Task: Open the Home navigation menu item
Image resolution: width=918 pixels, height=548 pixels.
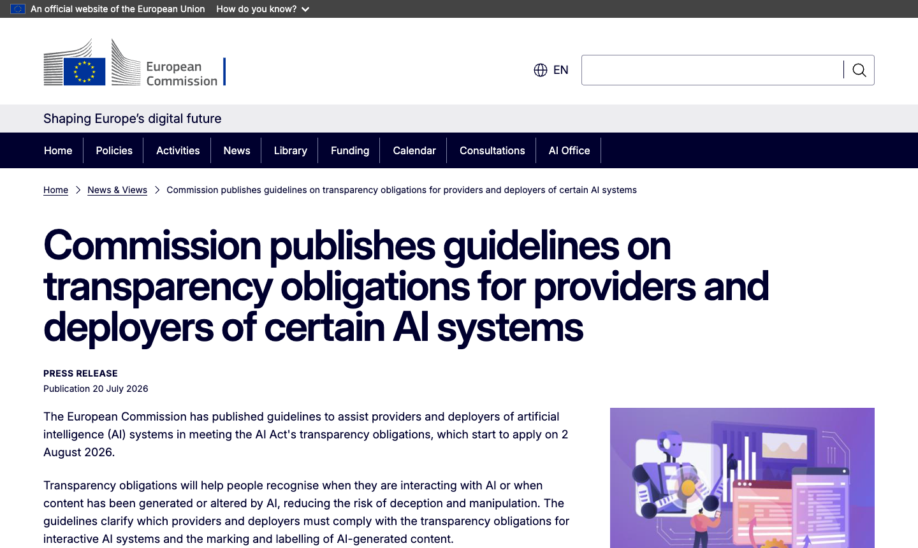Action: click(x=58, y=150)
